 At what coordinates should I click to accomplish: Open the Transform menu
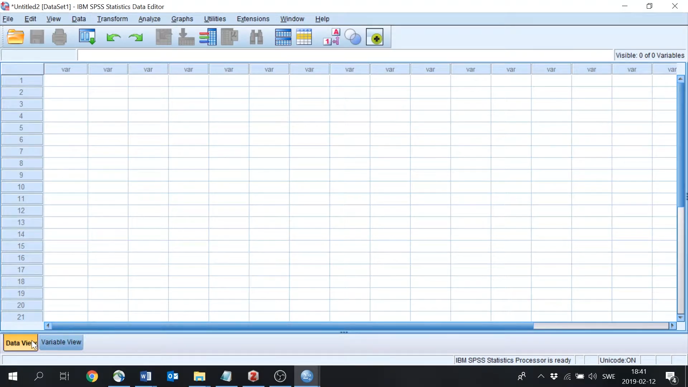pos(112,19)
